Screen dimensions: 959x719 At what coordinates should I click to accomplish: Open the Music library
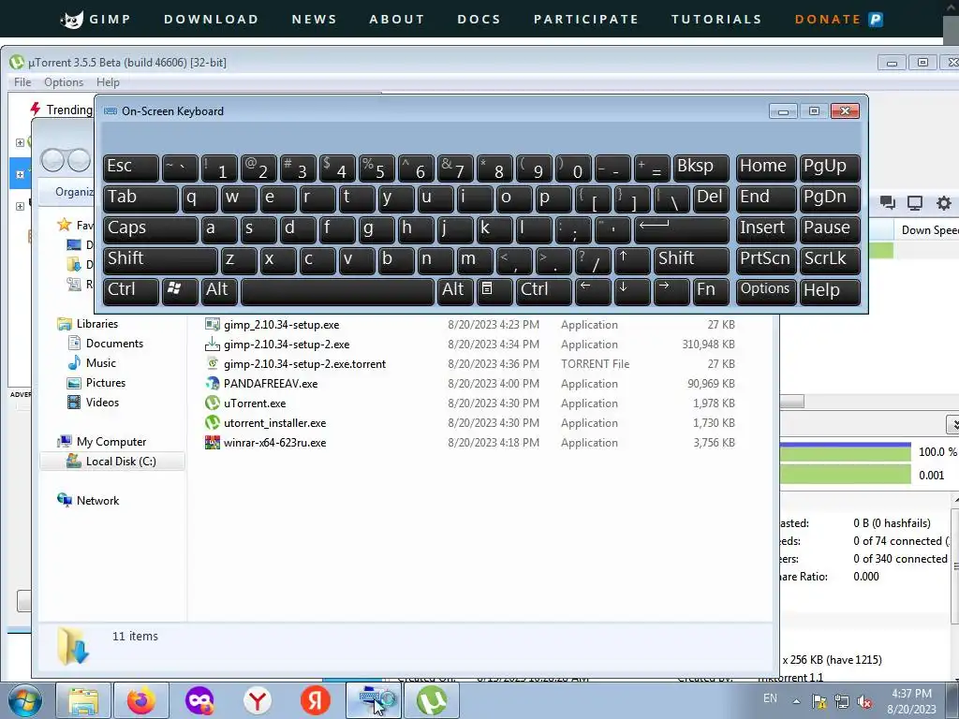pyautogui.click(x=101, y=362)
